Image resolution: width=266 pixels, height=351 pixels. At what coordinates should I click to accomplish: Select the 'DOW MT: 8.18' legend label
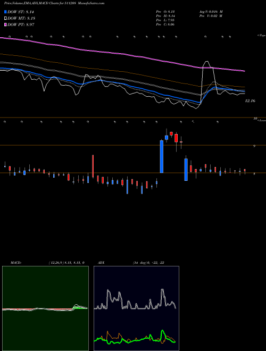(21, 18)
